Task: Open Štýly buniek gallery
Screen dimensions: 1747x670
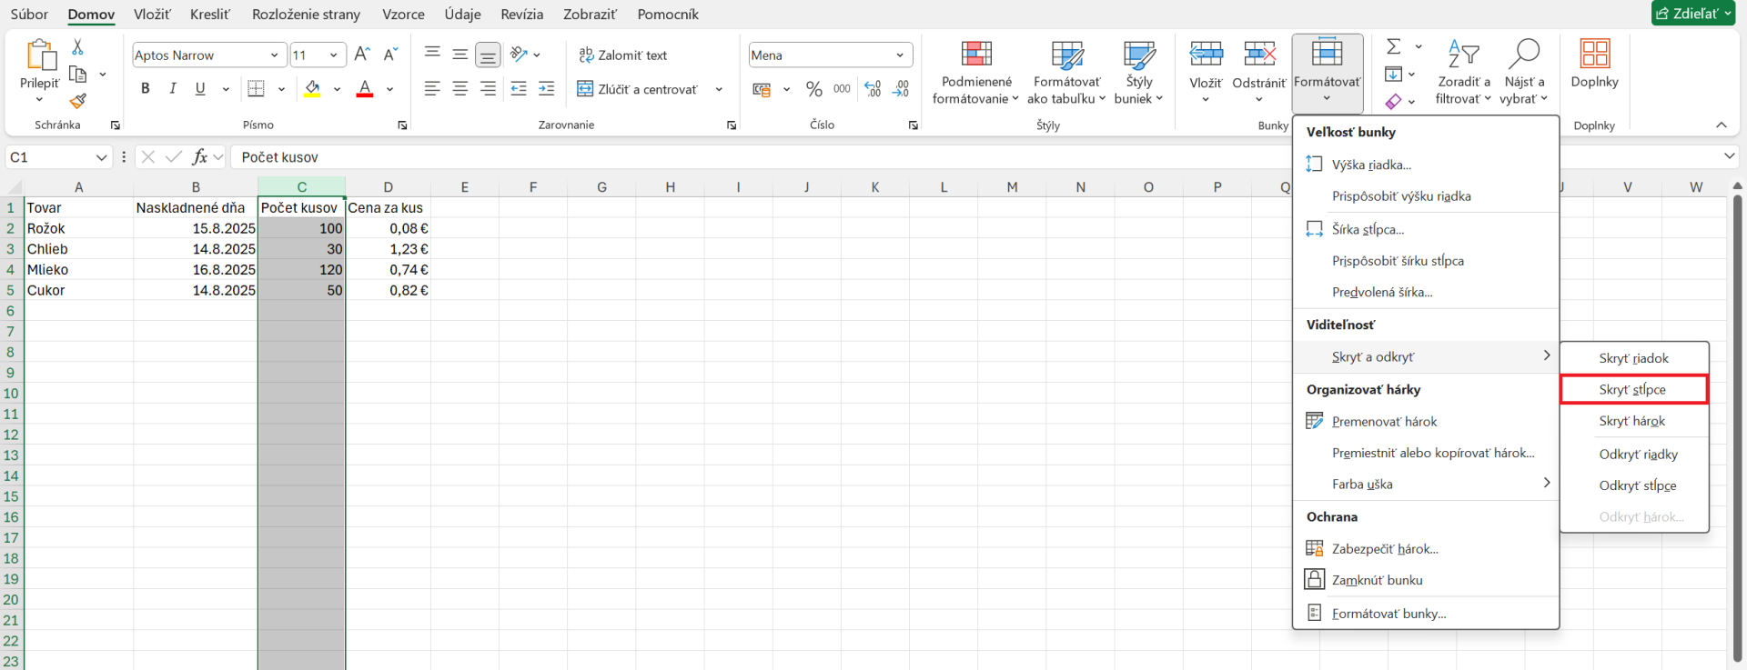Action: click(x=1138, y=73)
